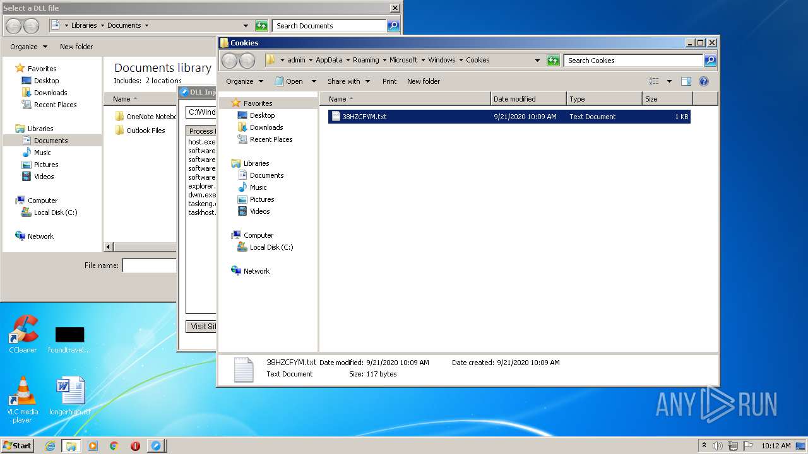Select Local Disk (C:) in Cookies pane
The image size is (808, 454).
[x=271, y=247]
